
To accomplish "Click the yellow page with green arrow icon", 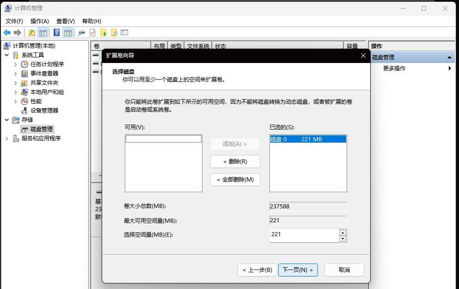I will (104, 32).
